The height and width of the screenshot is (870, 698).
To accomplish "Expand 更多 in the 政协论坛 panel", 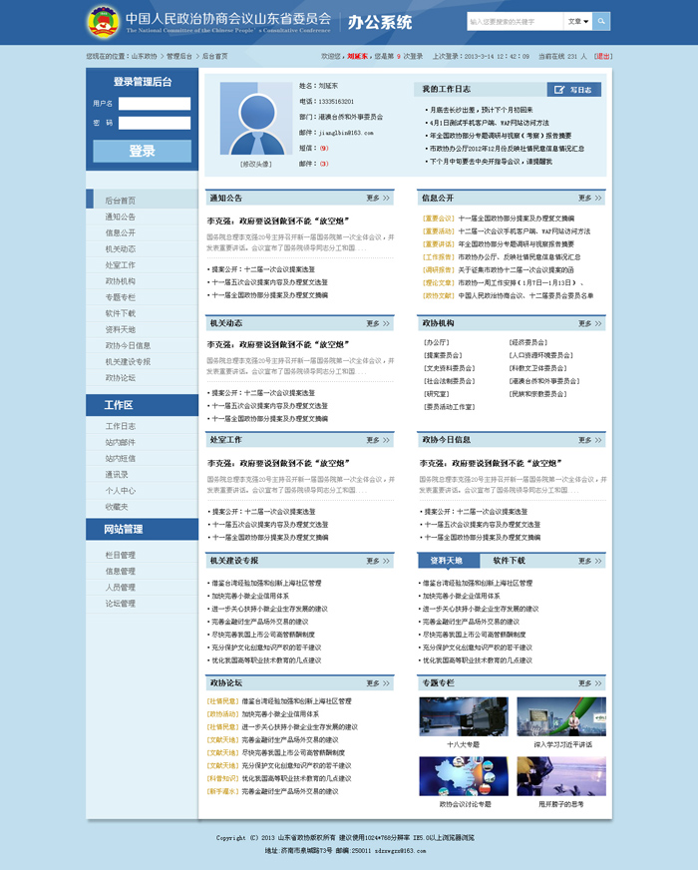I will [378, 683].
